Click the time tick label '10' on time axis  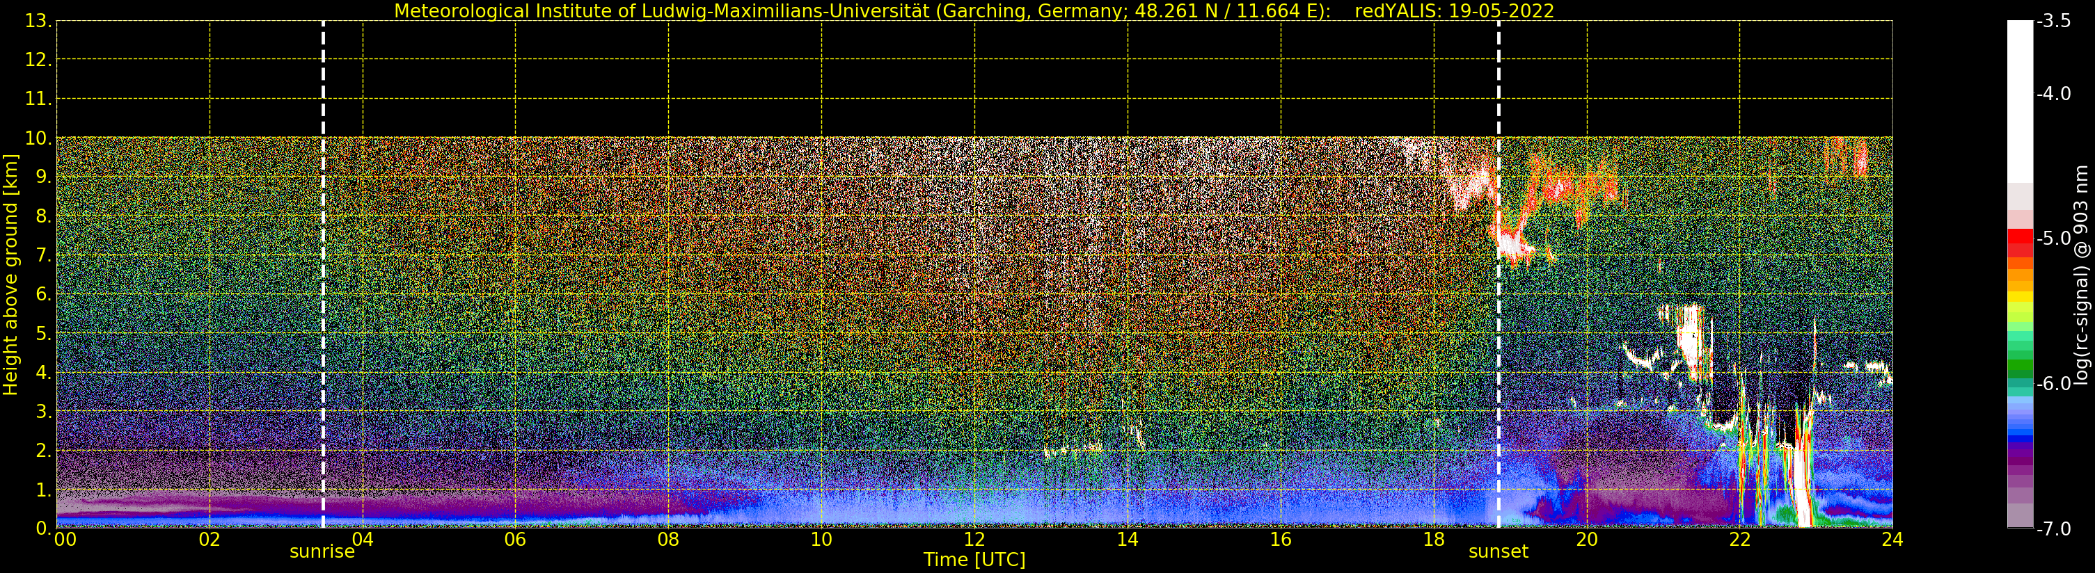tap(821, 540)
